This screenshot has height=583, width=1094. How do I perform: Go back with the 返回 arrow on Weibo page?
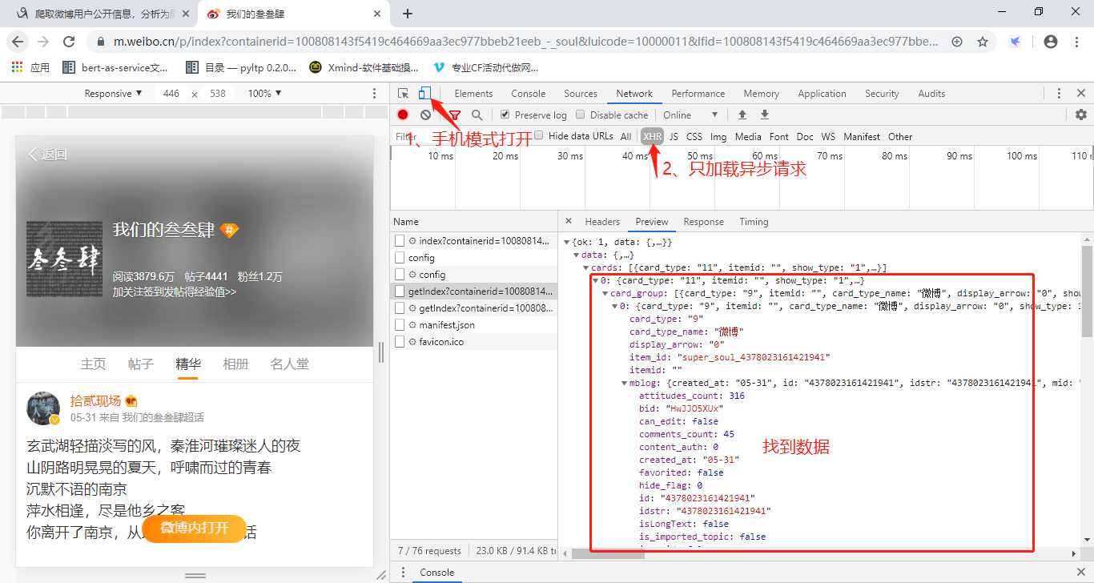[47, 155]
